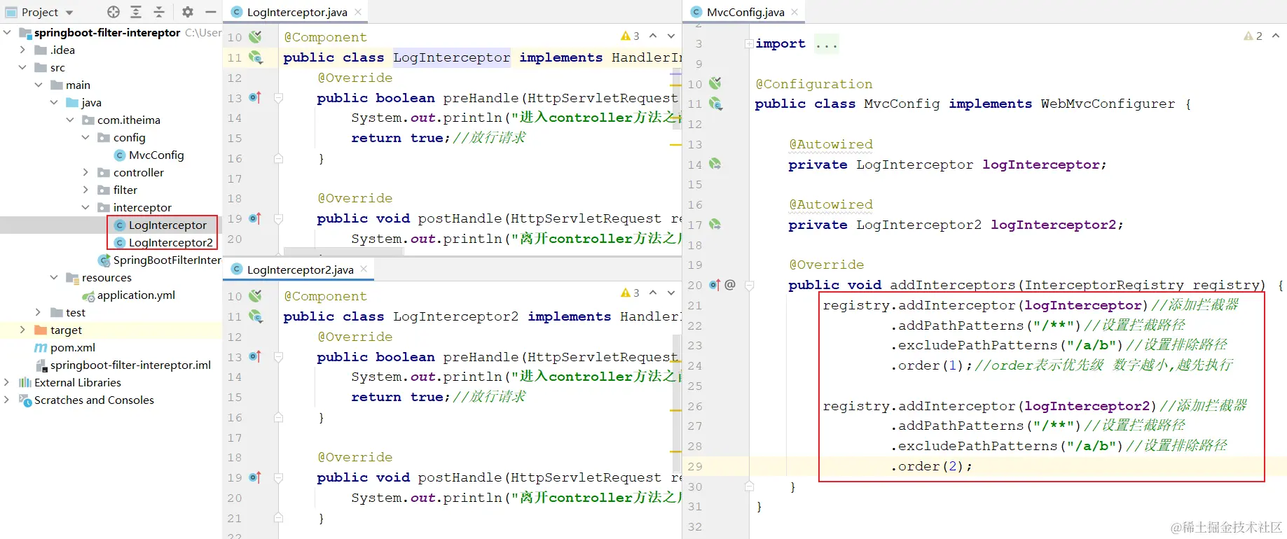Click the Expand All icon in Project panel

(x=136, y=12)
